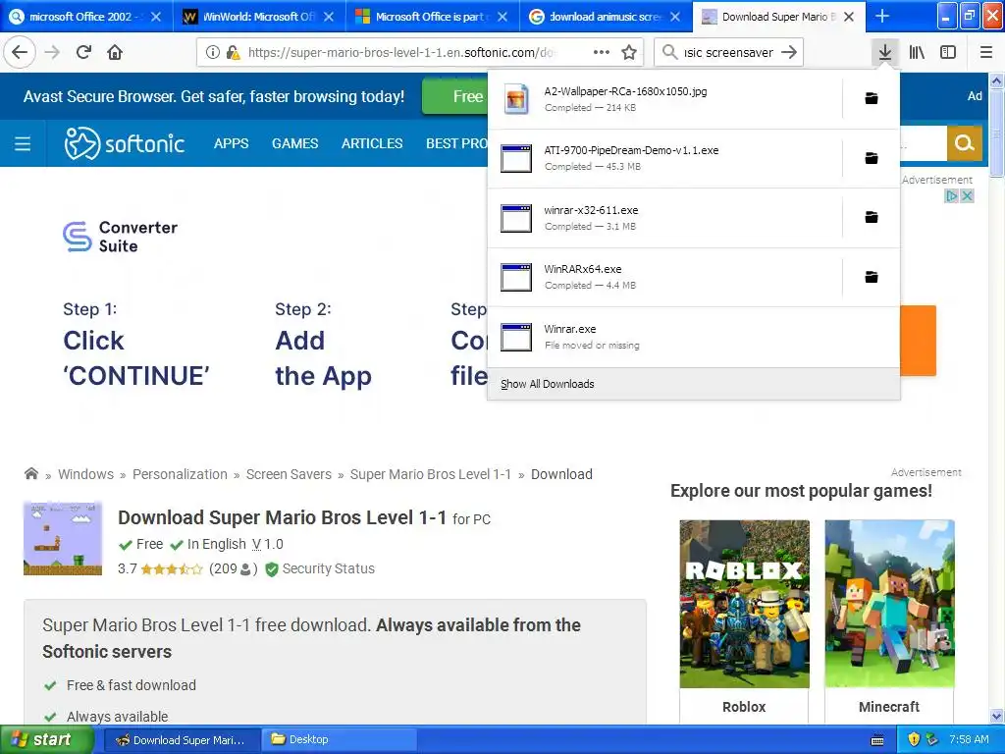Close the Download Super Mario tab
Viewport: 1005px width, 754px height.
click(849, 17)
